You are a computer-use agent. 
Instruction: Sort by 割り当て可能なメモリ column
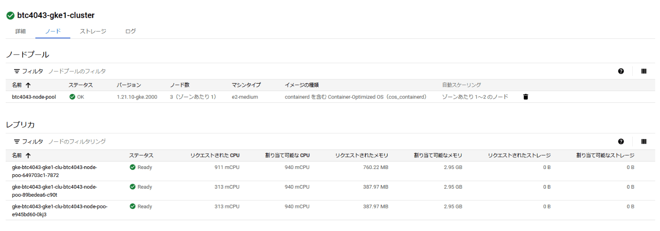438,155
